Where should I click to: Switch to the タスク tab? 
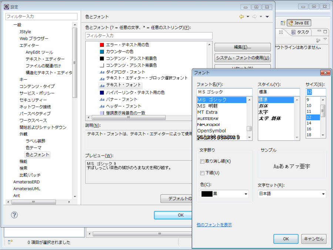(x=300, y=32)
